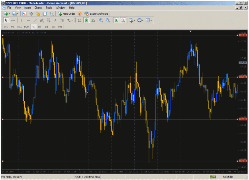Select the trendline drawing tool
This screenshot has width=249, height=180.
point(35,20)
